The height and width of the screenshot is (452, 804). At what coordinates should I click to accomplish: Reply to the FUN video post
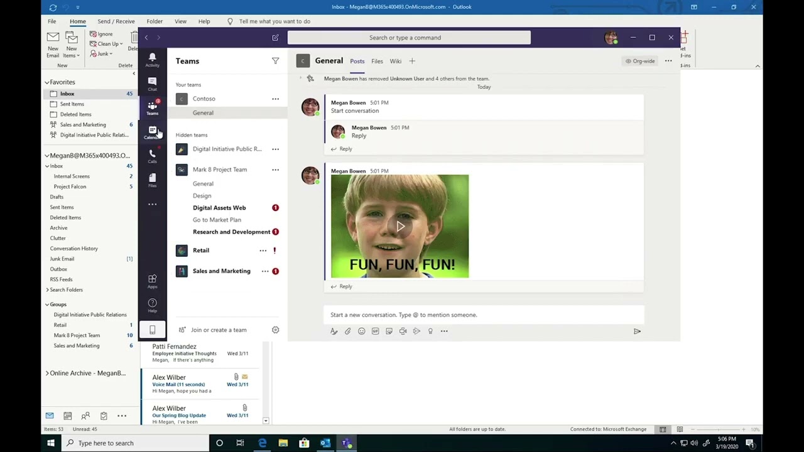click(342, 286)
